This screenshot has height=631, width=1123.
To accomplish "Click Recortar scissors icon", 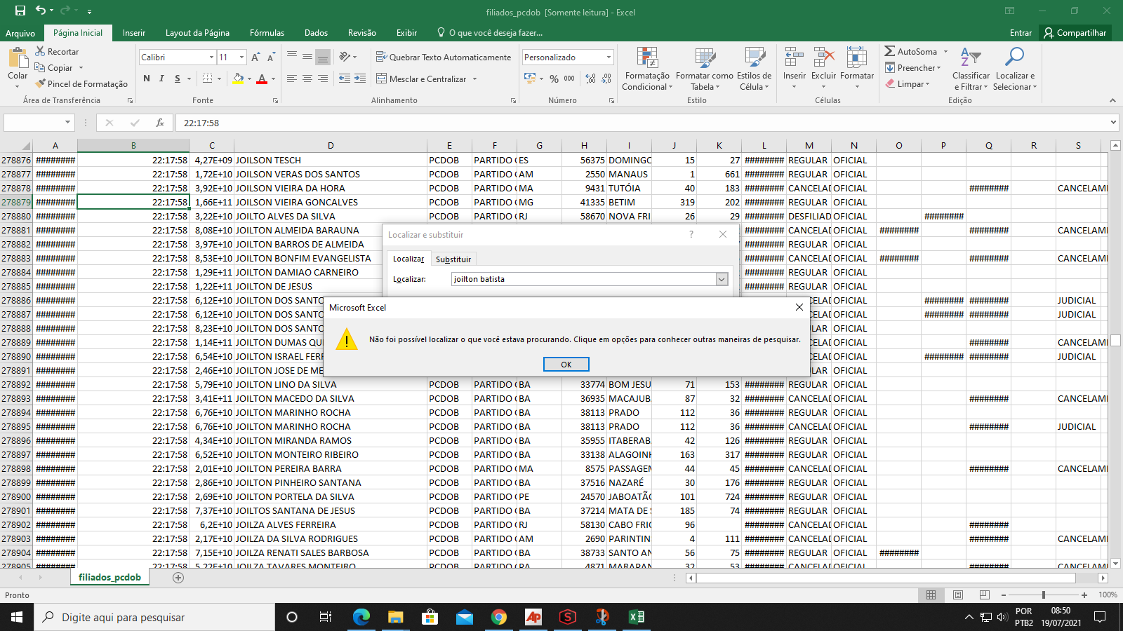I will [40, 51].
